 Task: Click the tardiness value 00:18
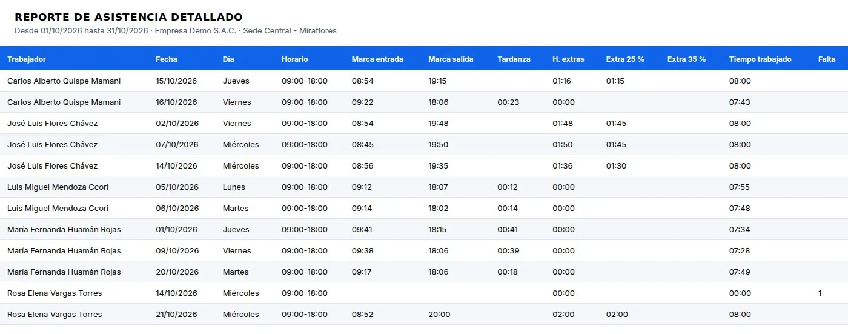508,272
